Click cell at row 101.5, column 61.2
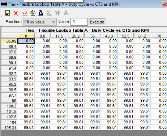 point(142,111)
